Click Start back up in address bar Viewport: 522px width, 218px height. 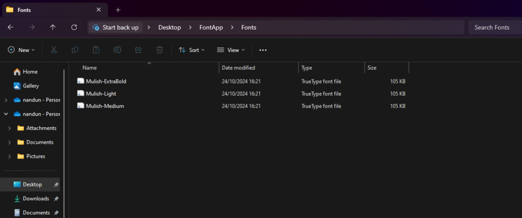[x=116, y=28]
